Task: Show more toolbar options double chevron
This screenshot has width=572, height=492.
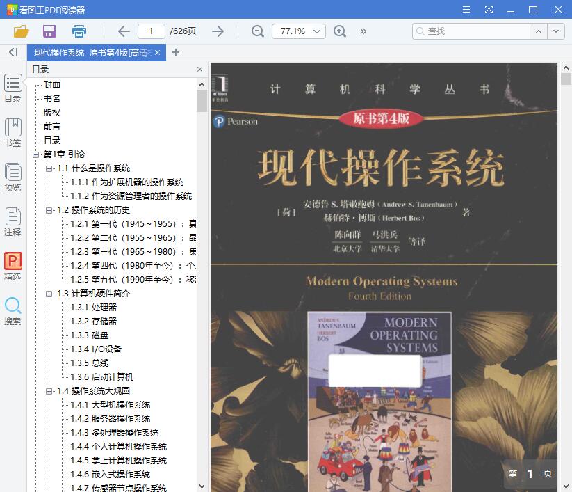Action: pyautogui.click(x=363, y=31)
